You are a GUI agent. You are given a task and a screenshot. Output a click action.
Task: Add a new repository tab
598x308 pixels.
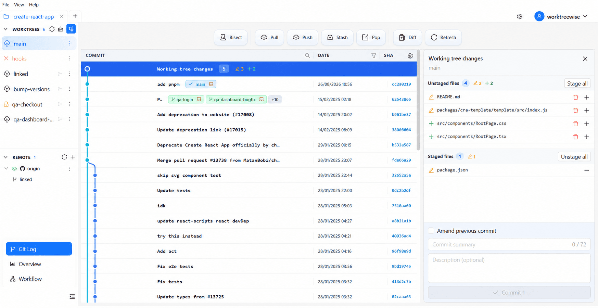(x=75, y=16)
